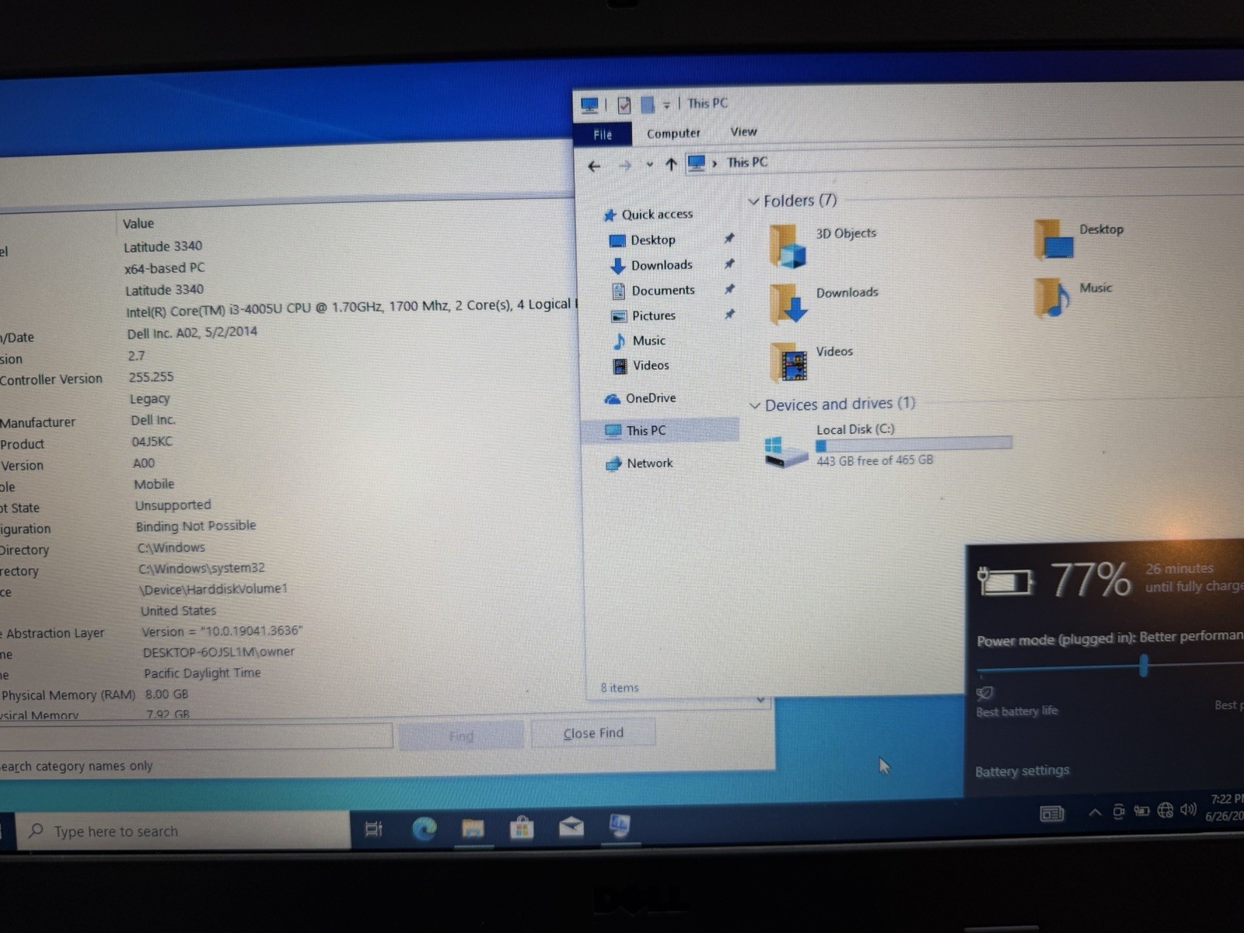Open the volume speaker tray icon
The height and width of the screenshot is (933, 1244).
1188,809
